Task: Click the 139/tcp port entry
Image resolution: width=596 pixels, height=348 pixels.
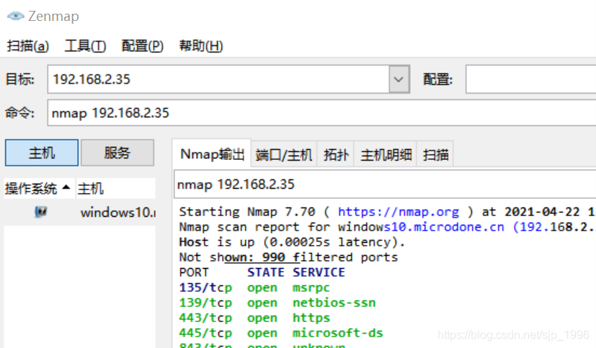Action: (205, 303)
